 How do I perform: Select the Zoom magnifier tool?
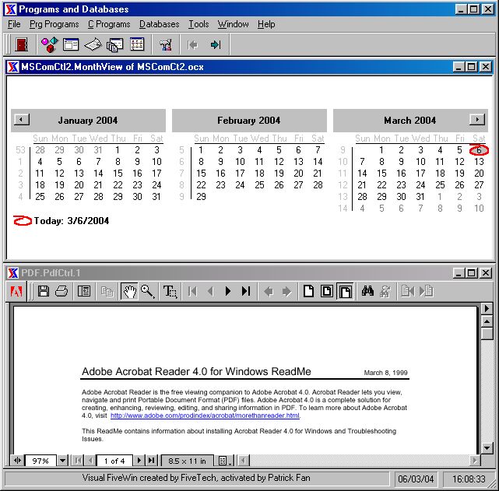click(147, 291)
